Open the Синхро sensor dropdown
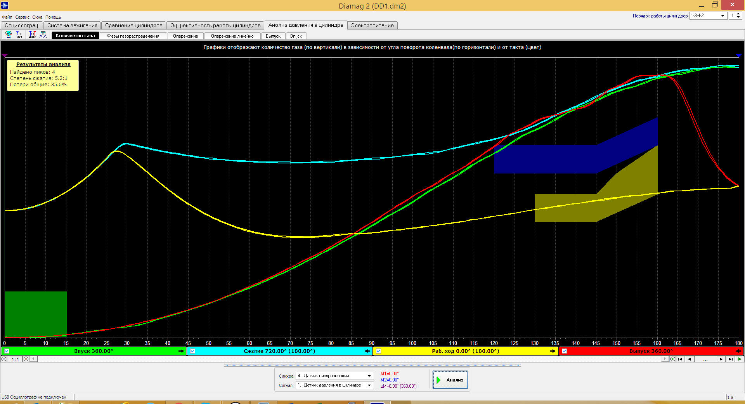Image resolution: width=745 pixels, height=404 pixels. pos(334,376)
